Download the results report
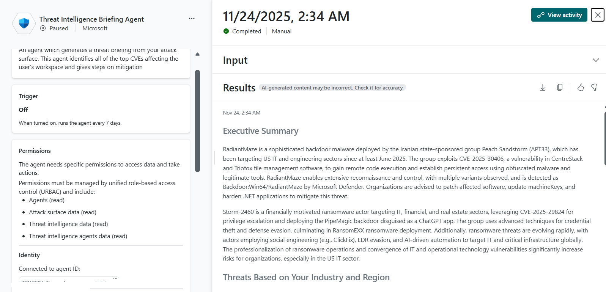The image size is (606, 292). click(x=543, y=88)
